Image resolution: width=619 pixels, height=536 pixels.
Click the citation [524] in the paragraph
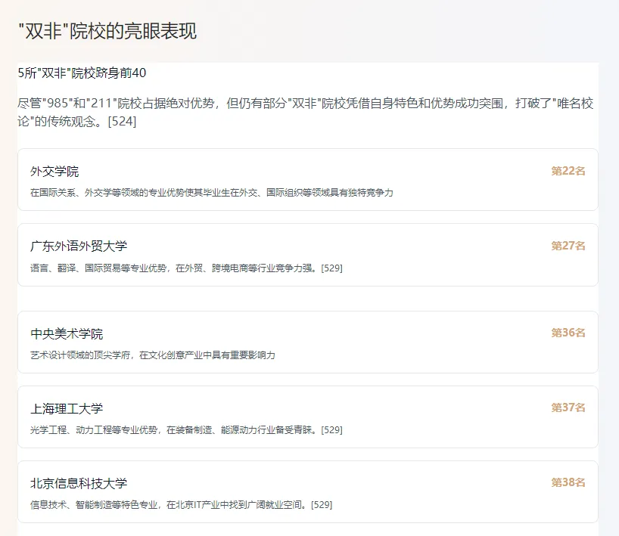122,121
